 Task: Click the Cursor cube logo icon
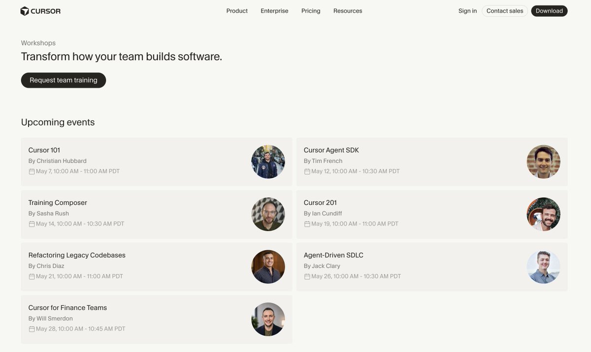(x=25, y=11)
